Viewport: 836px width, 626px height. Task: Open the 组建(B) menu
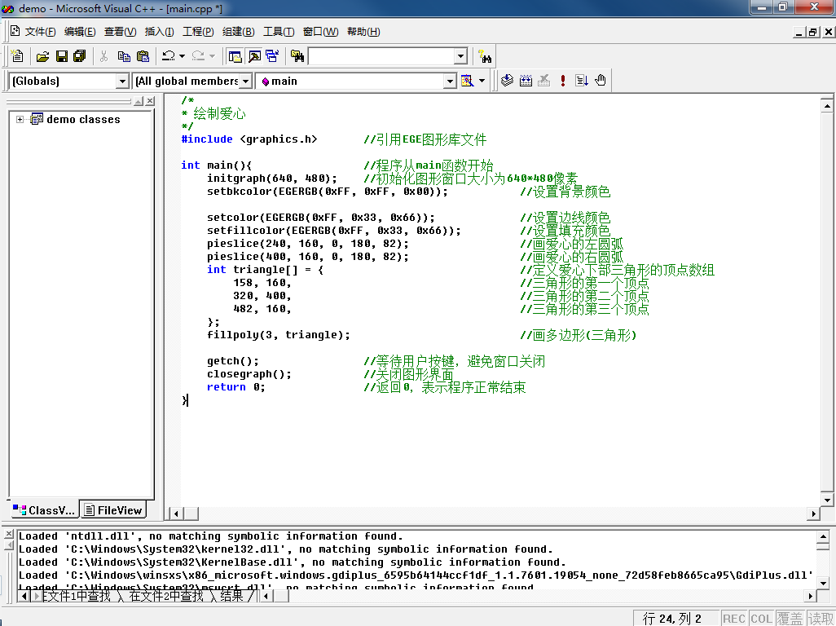238,32
